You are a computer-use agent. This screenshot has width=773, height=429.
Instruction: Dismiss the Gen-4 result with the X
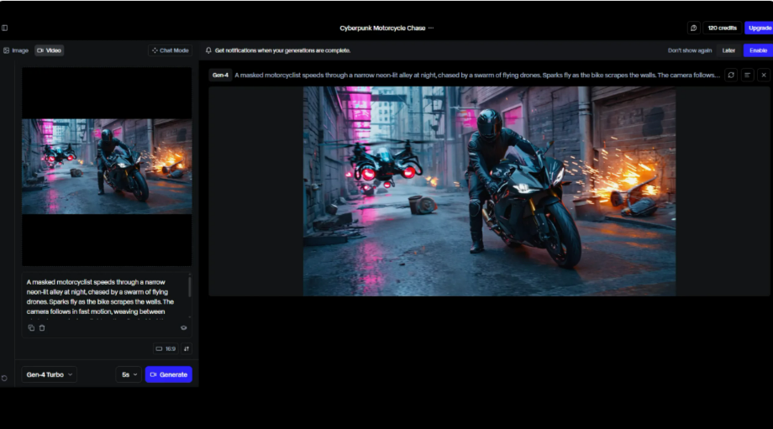click(x=764, y=75)
